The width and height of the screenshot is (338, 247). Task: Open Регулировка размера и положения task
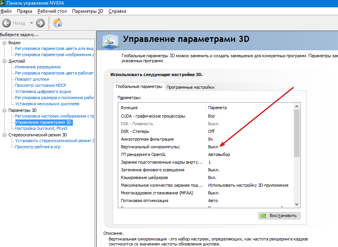(x=54, y=98)
